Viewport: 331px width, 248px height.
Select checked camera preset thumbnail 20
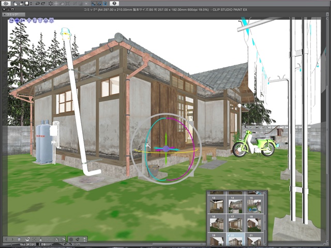[236, 239]
